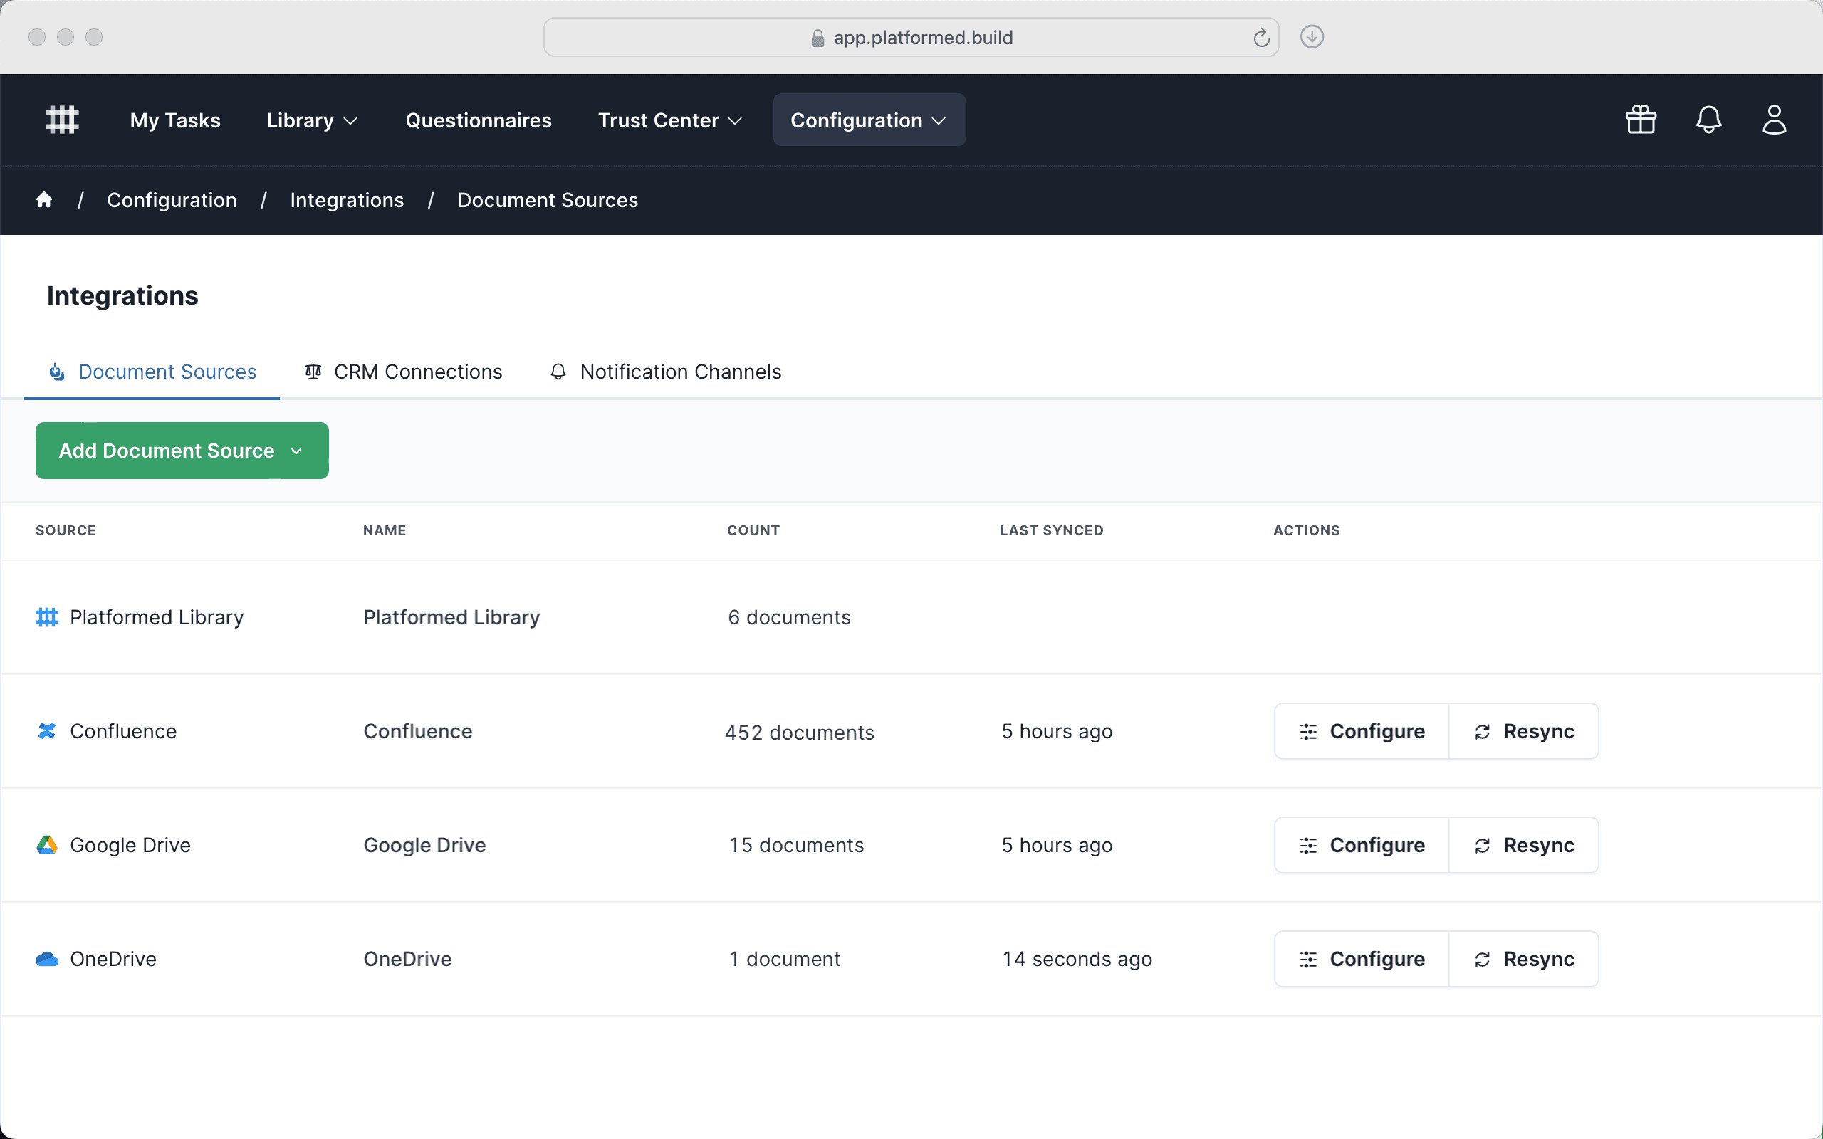Viewport: 1823px width, 1139px height.
Task: Switch to the CRM Connections tab
Action: point(403,372)
